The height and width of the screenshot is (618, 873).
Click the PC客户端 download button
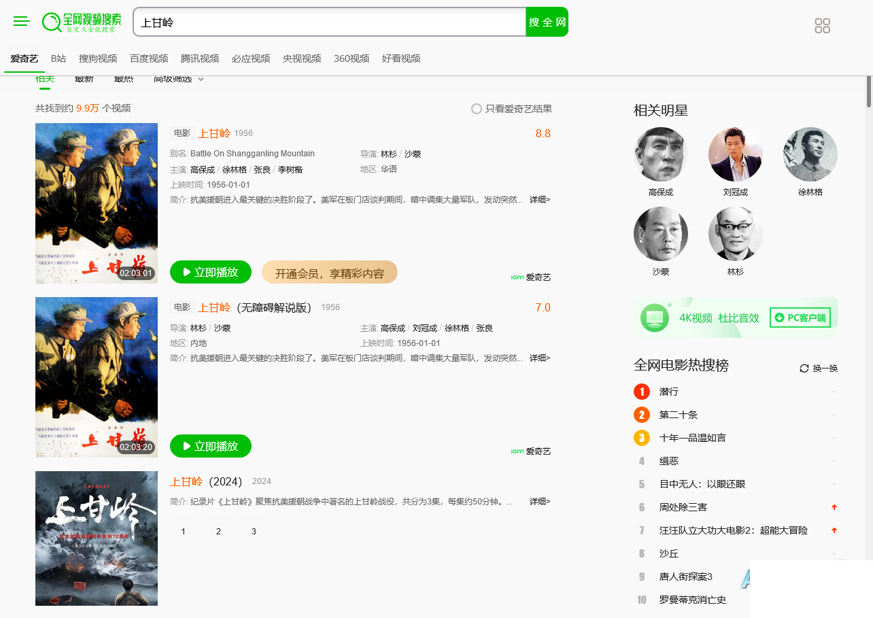[800, 317]
